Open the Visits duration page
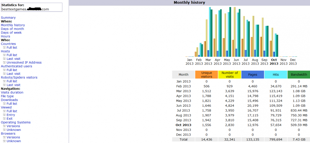 click(12, 92)
